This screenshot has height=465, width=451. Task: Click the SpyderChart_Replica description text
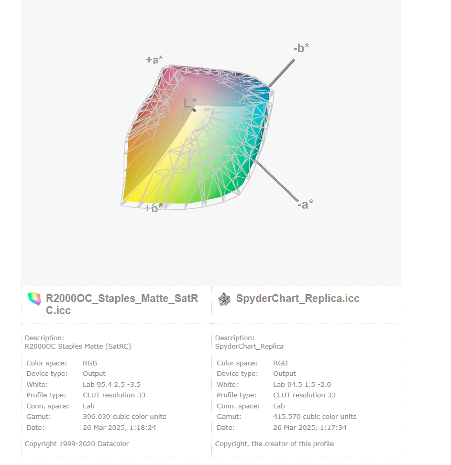[x=249, y=346]
